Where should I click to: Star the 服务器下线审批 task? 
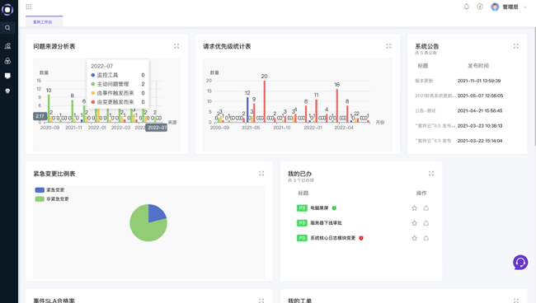click(414, 223)
